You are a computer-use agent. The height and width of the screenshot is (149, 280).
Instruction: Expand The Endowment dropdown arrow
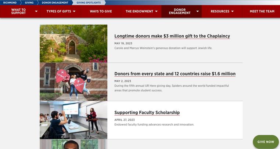click(157, 11)
